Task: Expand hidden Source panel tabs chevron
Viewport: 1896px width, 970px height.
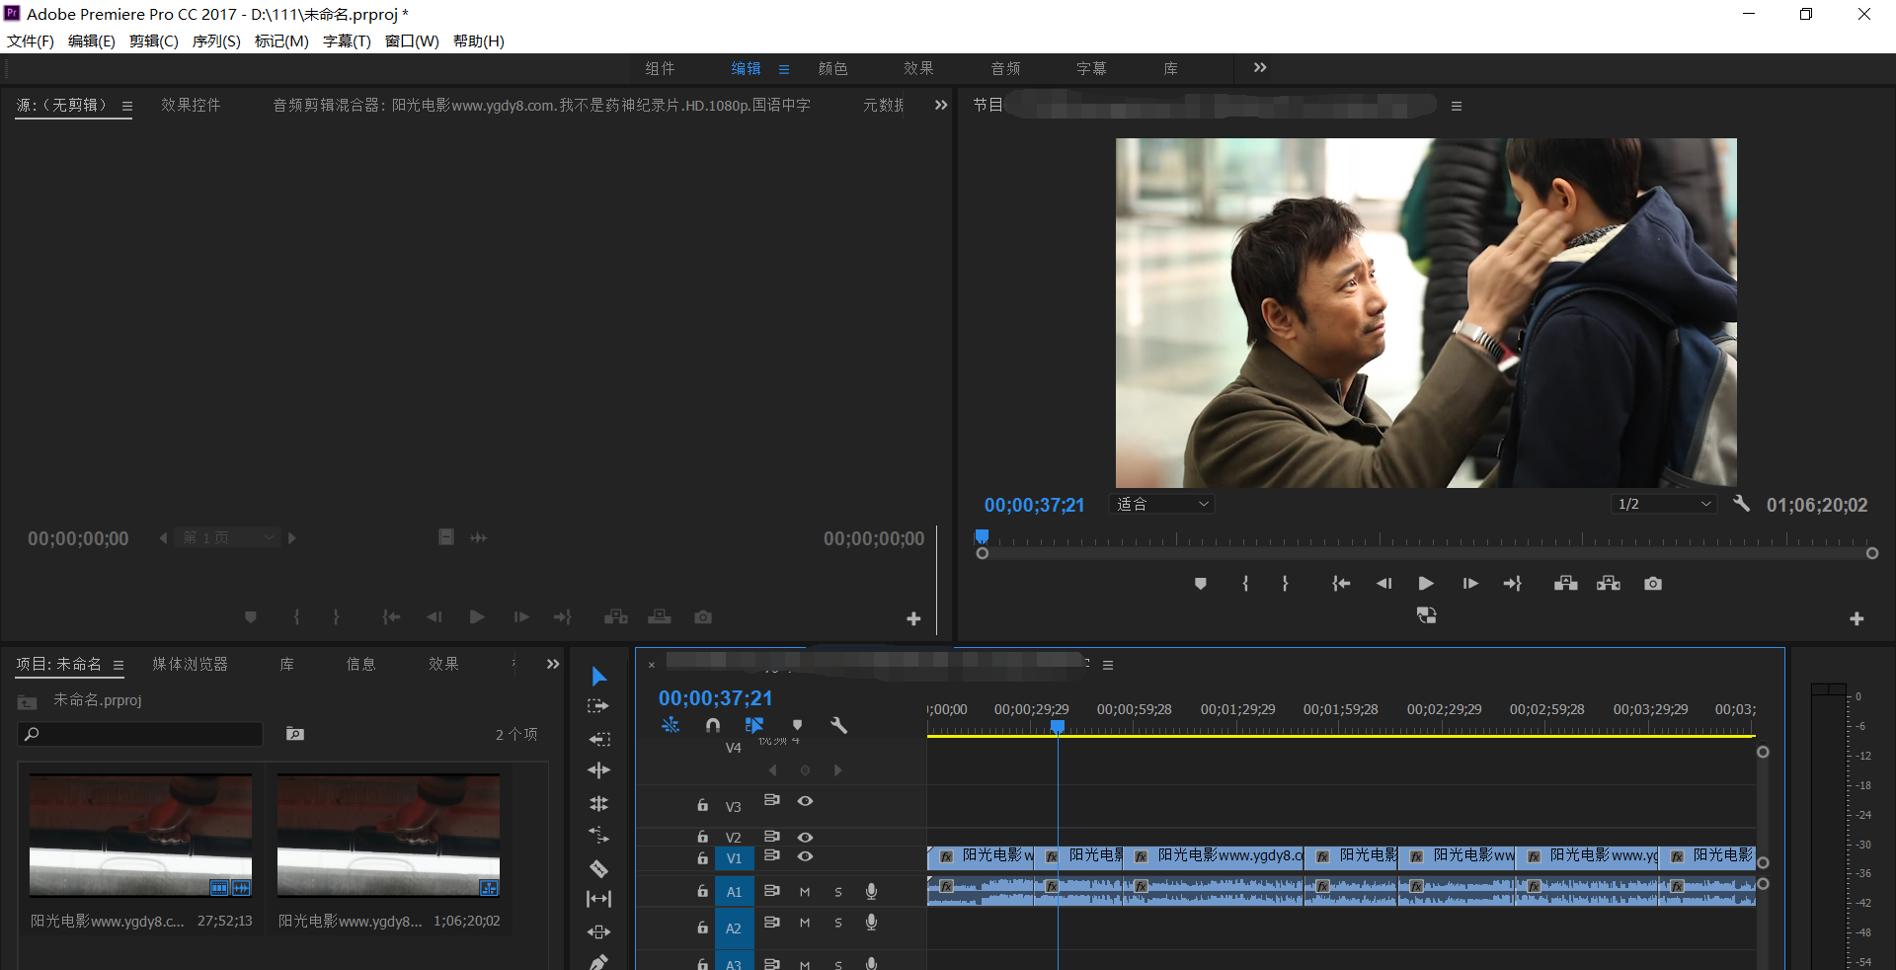Action: coord(941,105)
